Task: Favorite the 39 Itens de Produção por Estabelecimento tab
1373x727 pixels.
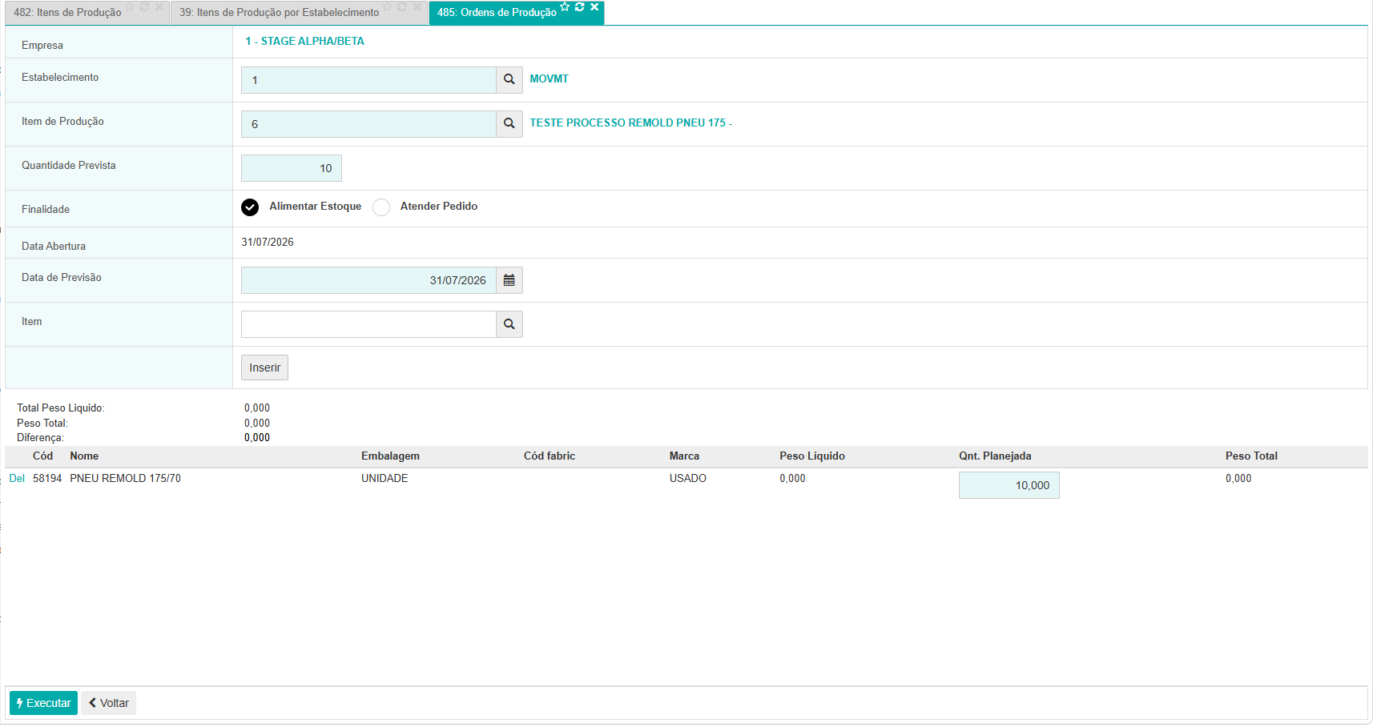Action: point(388,7)
